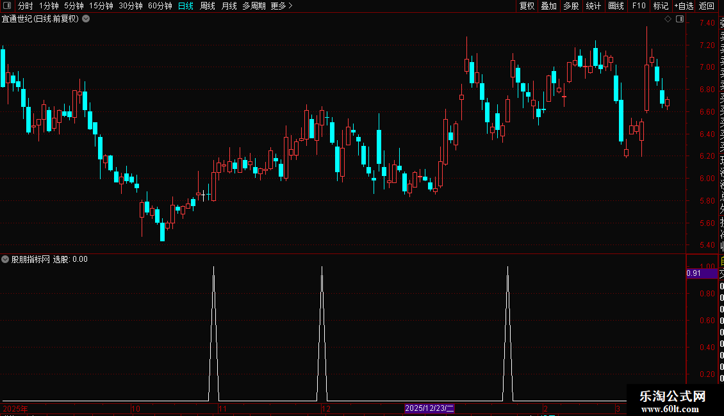Expand the 更多 periods menu

282,6
